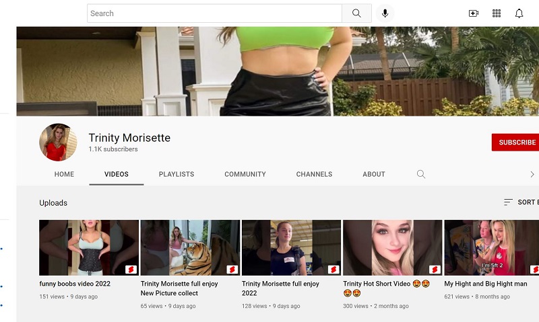This screenshot has height=322, width=539.
Task: Open 'Trinity Morisette full enjoy New Picture collect' title
Action: [x=179, y=288]
